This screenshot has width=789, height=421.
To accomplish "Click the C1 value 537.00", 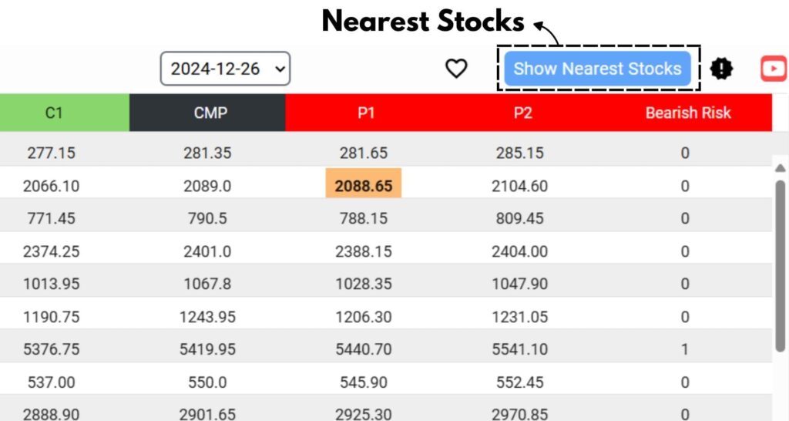I will coord(52,382).
